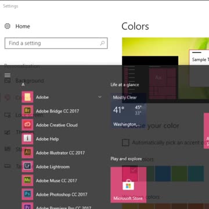Click the Adobe folder icon
This screenshot has width=209, height=209.
point(27,97)
